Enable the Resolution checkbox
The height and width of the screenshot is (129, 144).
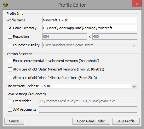coord(10,36)
